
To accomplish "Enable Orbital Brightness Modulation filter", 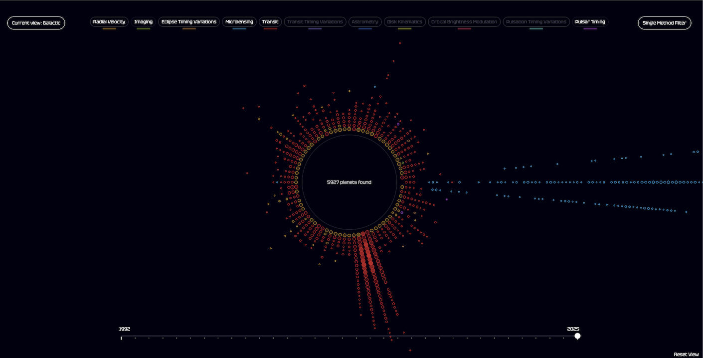I will pos(464,22).
